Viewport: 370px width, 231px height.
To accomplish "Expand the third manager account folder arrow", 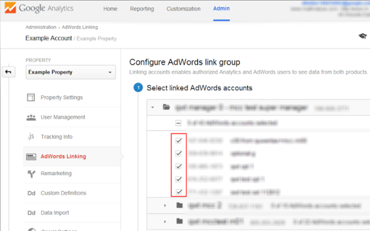I will point(165,222).
